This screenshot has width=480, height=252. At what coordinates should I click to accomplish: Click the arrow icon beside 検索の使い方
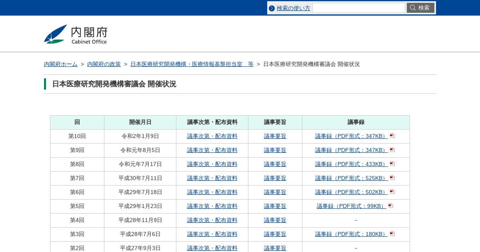(272, 8)
